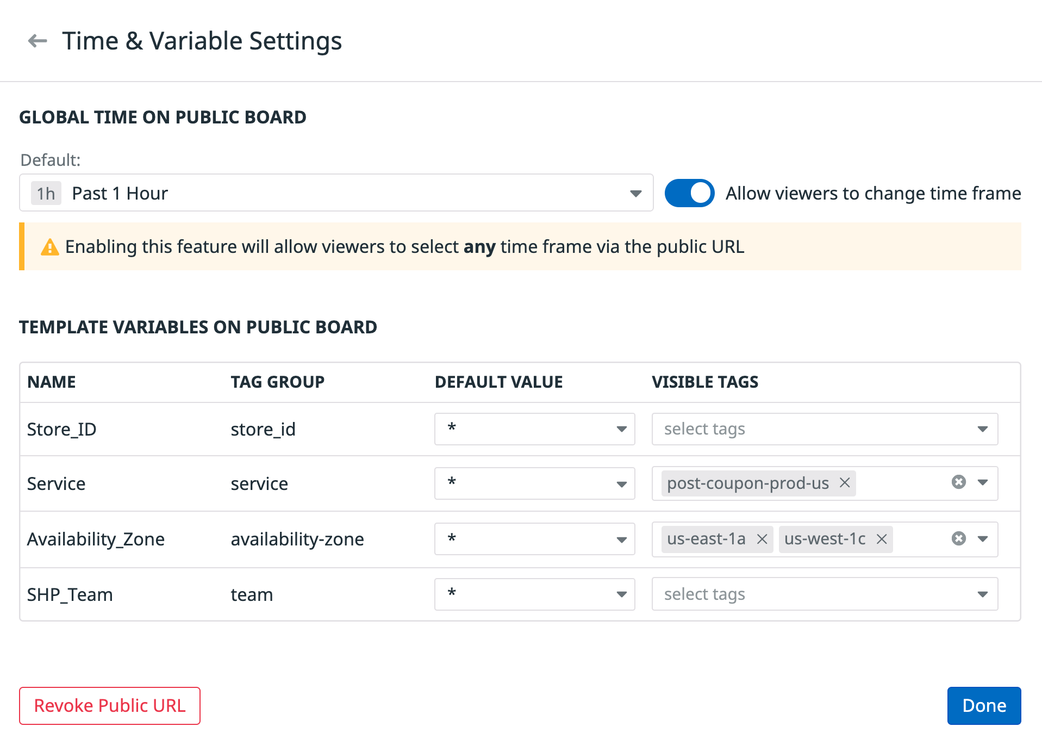This screenshot has height=751, width=1042.
Task: Remove the us-west-1c tag
Action: click(881, 539)
